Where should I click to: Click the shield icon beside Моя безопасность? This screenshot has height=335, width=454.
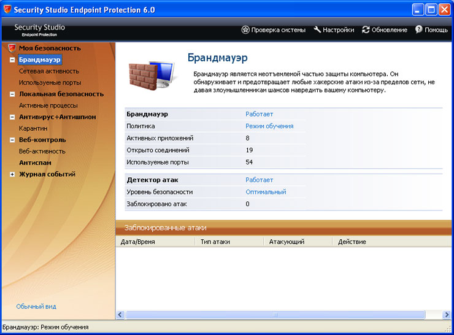12,48
